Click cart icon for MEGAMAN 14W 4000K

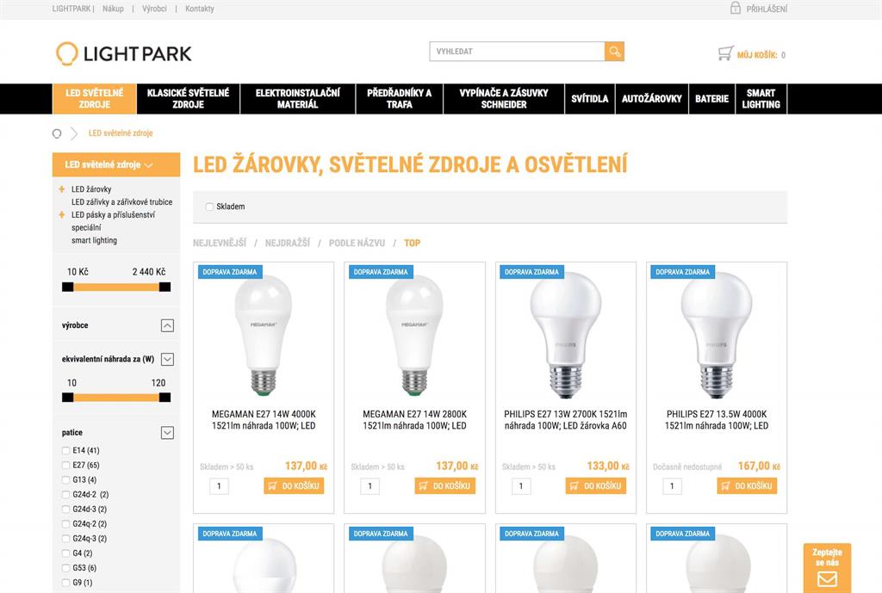(x=273, y=485)
